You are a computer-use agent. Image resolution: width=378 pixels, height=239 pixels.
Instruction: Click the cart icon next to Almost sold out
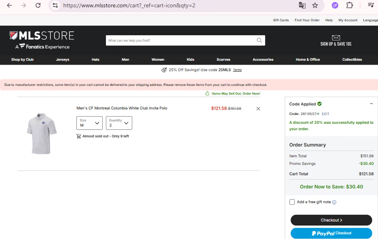point(79,136)
